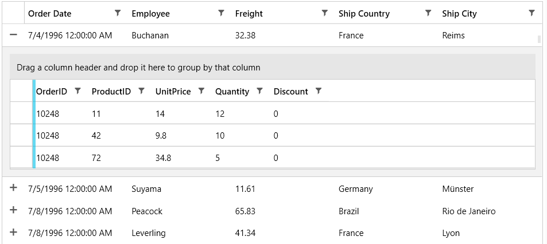Open the OrderID filter in child grid
The image size is (547, 244).
point(78,90)
